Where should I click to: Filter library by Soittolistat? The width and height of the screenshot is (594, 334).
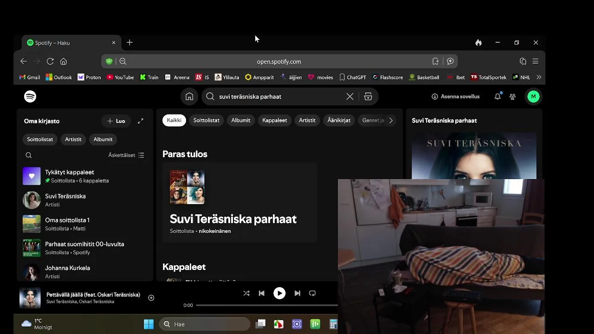tap(40, 139)
